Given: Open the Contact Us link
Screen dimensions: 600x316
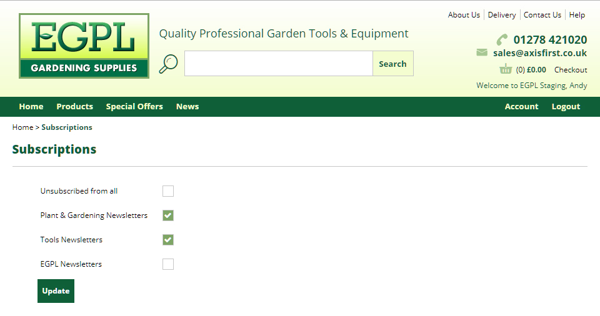Looking at the screenshot, I should [x=542, y=15].
